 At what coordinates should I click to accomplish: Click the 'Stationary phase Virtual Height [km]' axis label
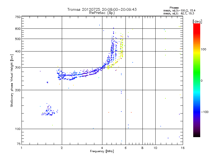(12, 80)
